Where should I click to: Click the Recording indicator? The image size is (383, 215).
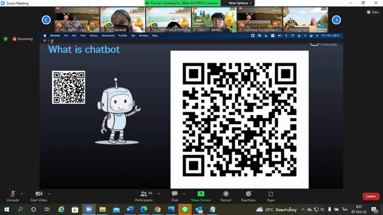23,39
